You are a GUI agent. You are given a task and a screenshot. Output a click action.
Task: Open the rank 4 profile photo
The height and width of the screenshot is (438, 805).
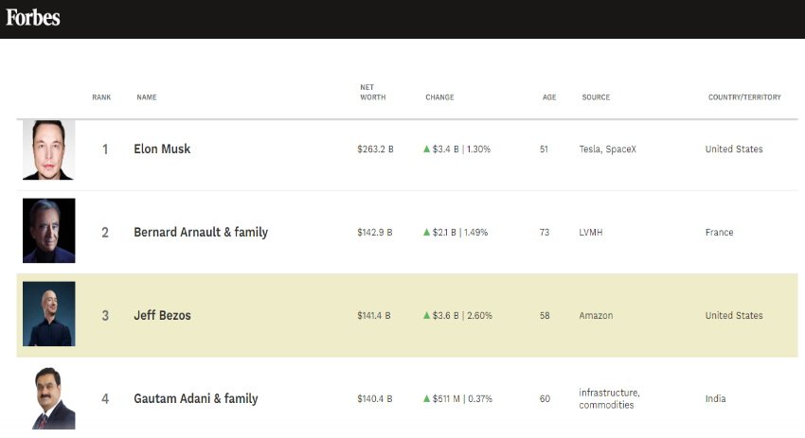(48, 398)
